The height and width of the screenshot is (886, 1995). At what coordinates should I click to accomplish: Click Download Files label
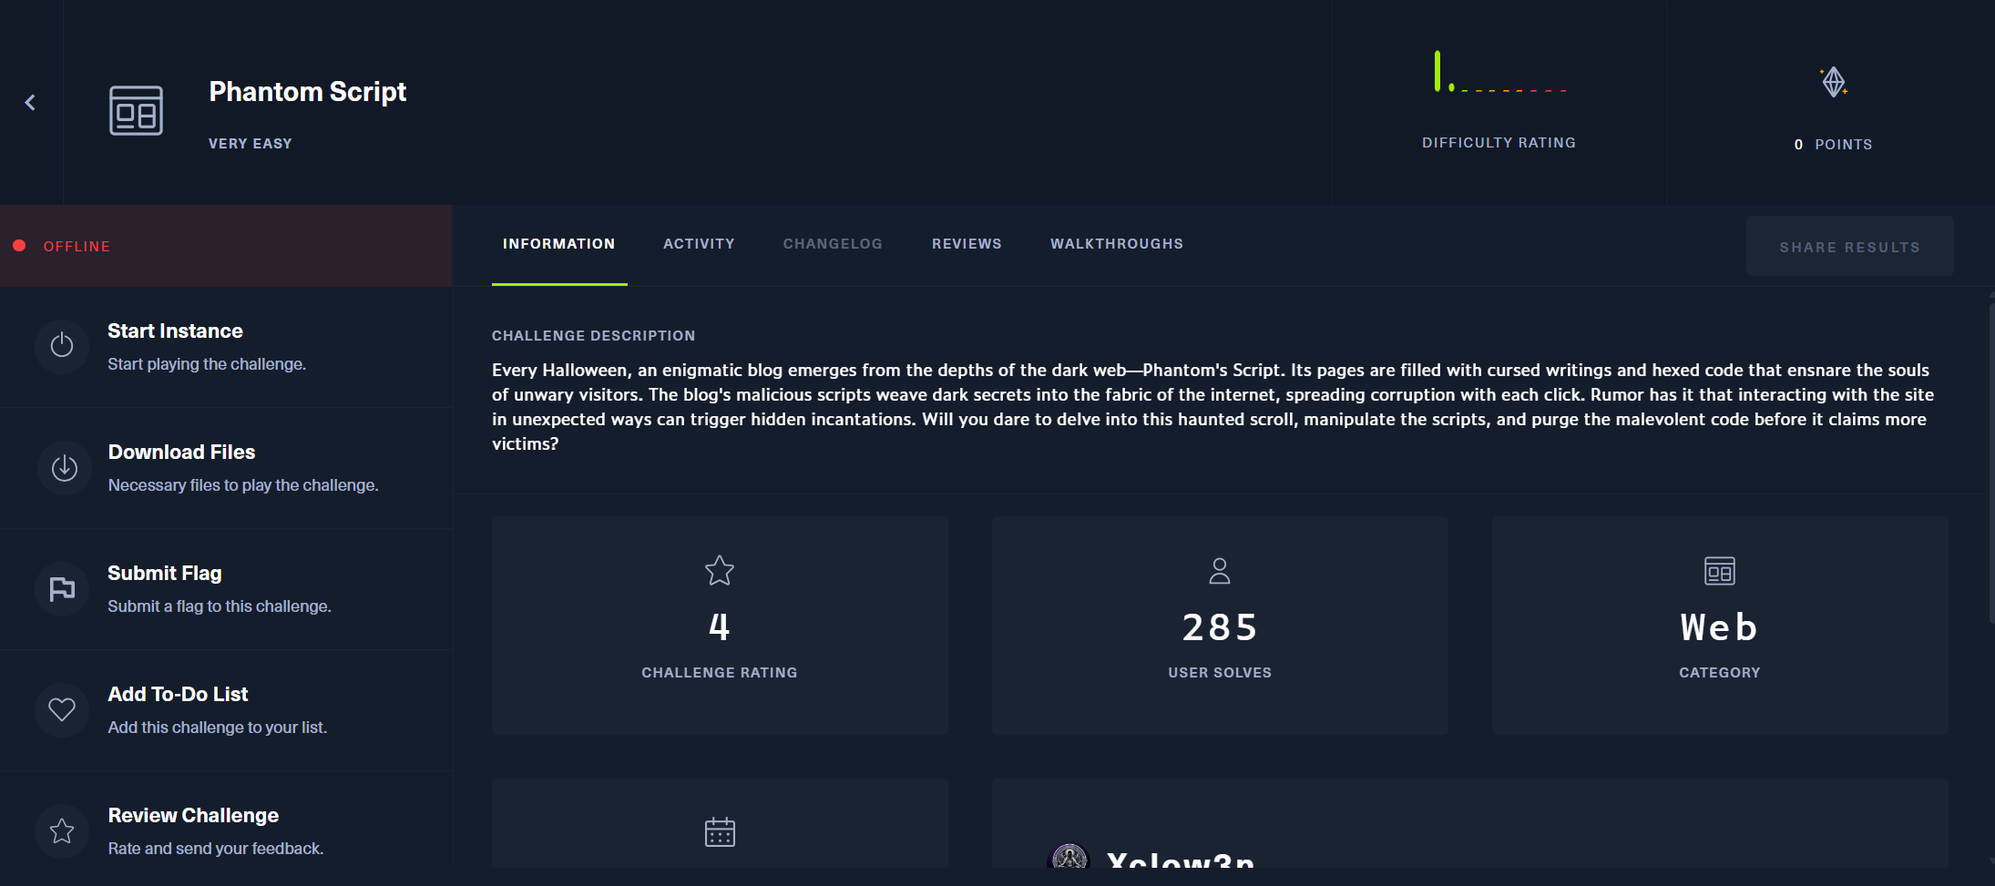[181, 452]
